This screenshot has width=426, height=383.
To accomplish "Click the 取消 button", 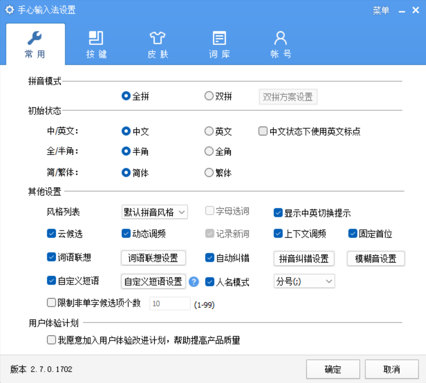I will tap(392, 370).
